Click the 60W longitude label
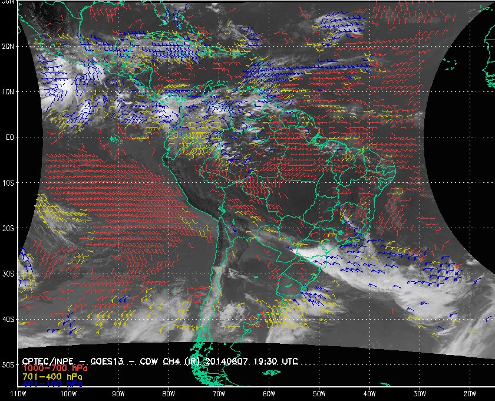Viewport: 495px width, 401px height. click(x=269, y=394)
